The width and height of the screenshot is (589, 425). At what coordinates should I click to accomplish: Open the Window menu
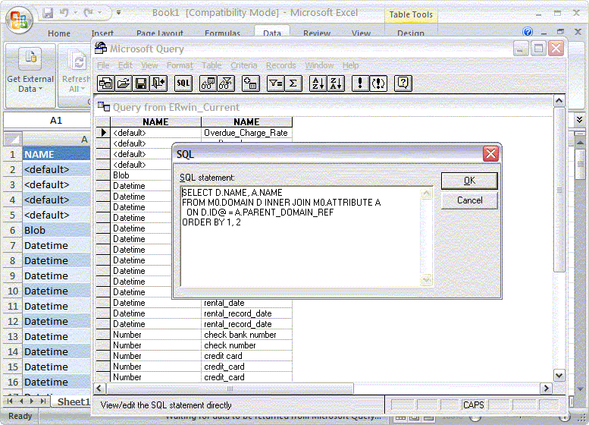319,65
